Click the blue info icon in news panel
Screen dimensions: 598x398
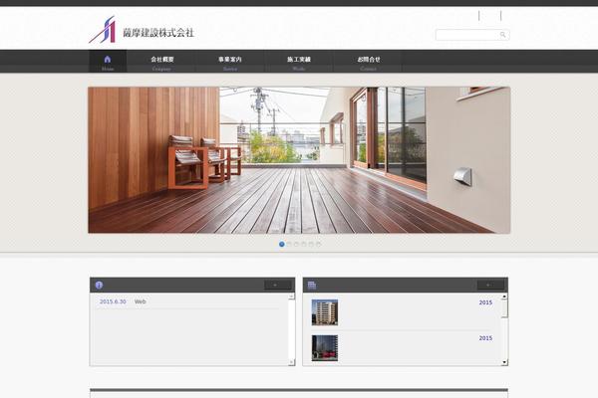click(x=99, y=285)
